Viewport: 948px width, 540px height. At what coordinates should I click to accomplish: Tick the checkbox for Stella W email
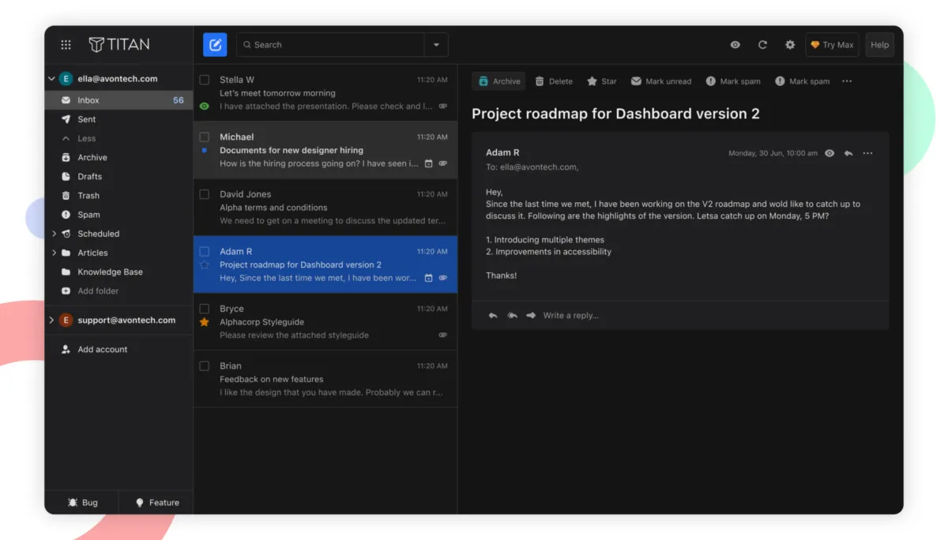205,80
